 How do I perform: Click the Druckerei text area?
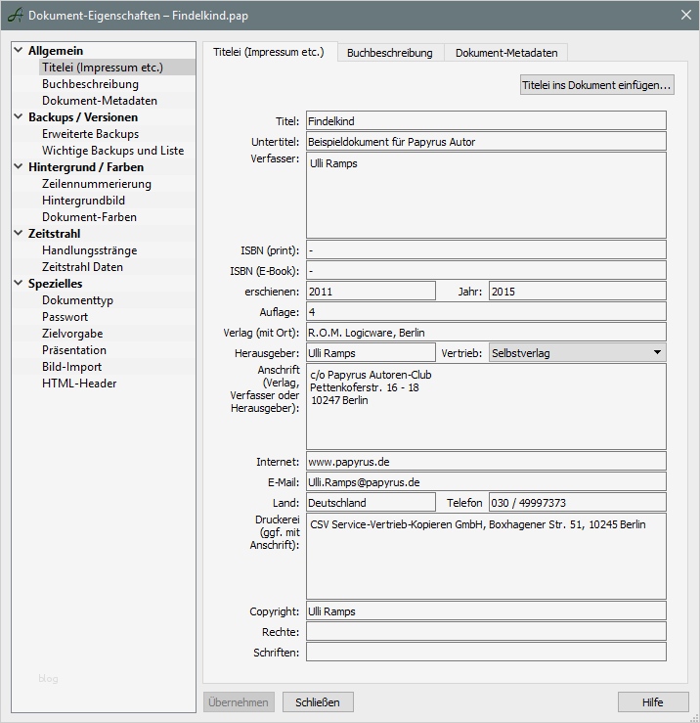(486, 556)
